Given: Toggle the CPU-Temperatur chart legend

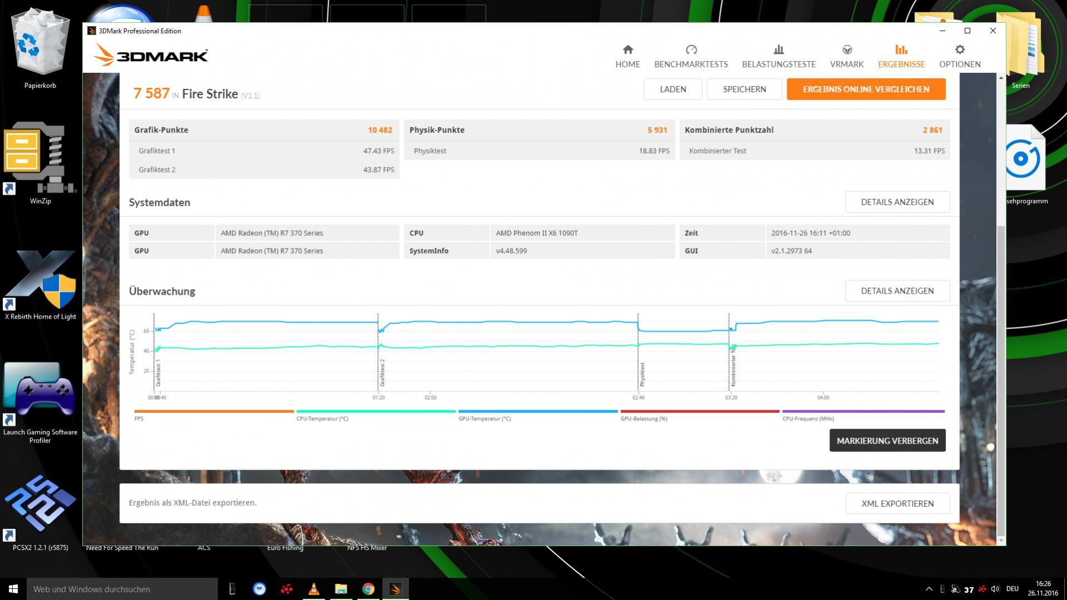Looking at the screenshot, I should [376, 415].
